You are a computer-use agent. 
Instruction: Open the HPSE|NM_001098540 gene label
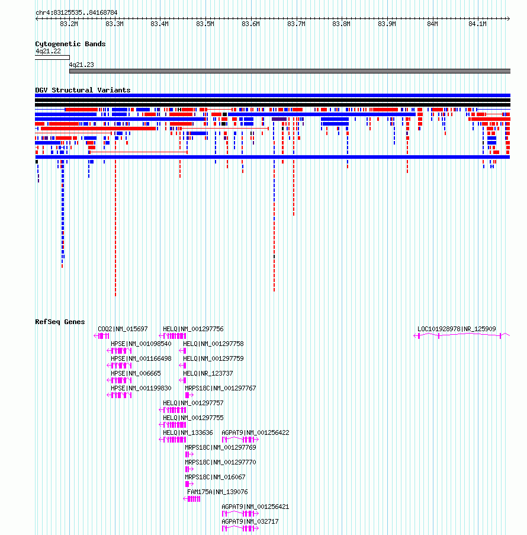(141, 344)
